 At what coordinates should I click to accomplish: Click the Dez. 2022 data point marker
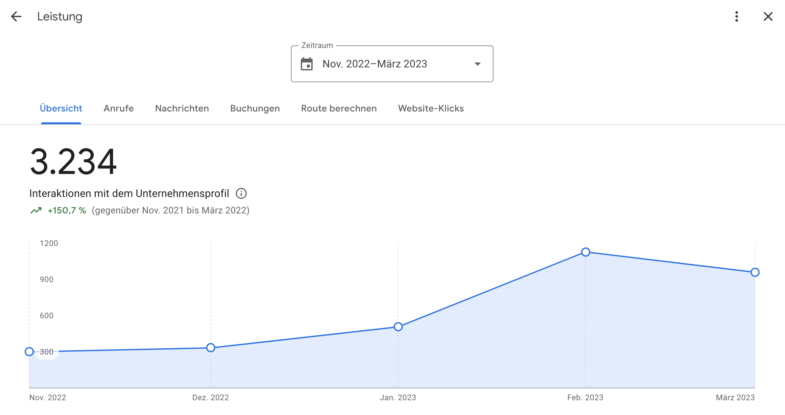[x=211, y=348]
